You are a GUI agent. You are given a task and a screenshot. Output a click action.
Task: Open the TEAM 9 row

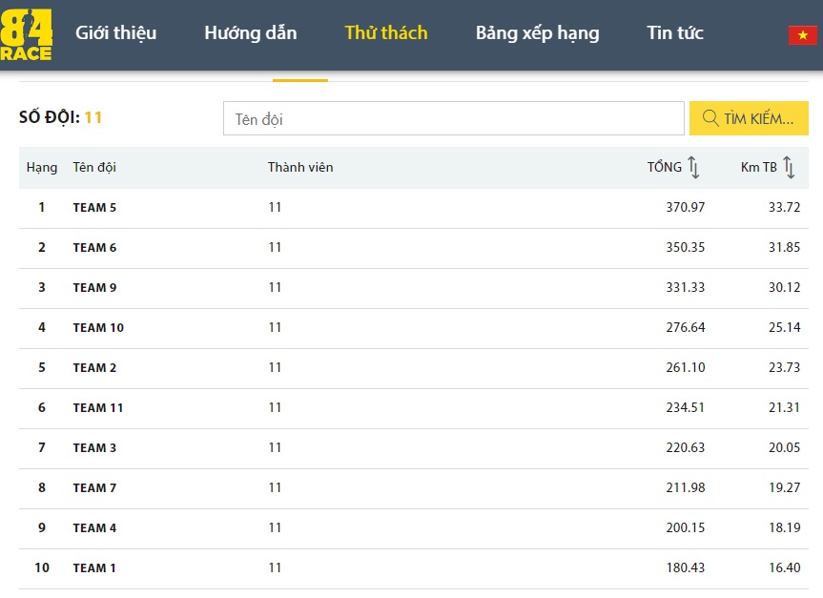pyautogui.click(x=94, y=288)
